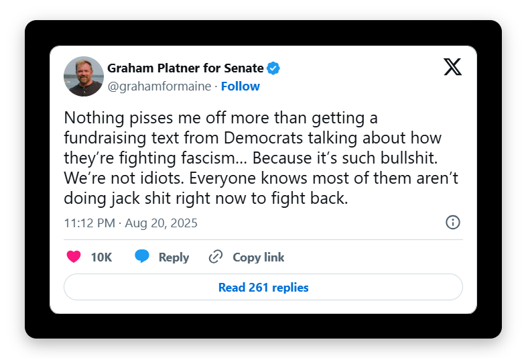Follow the account via the Follow link
526x358 pixels.
tap(240, 86)
